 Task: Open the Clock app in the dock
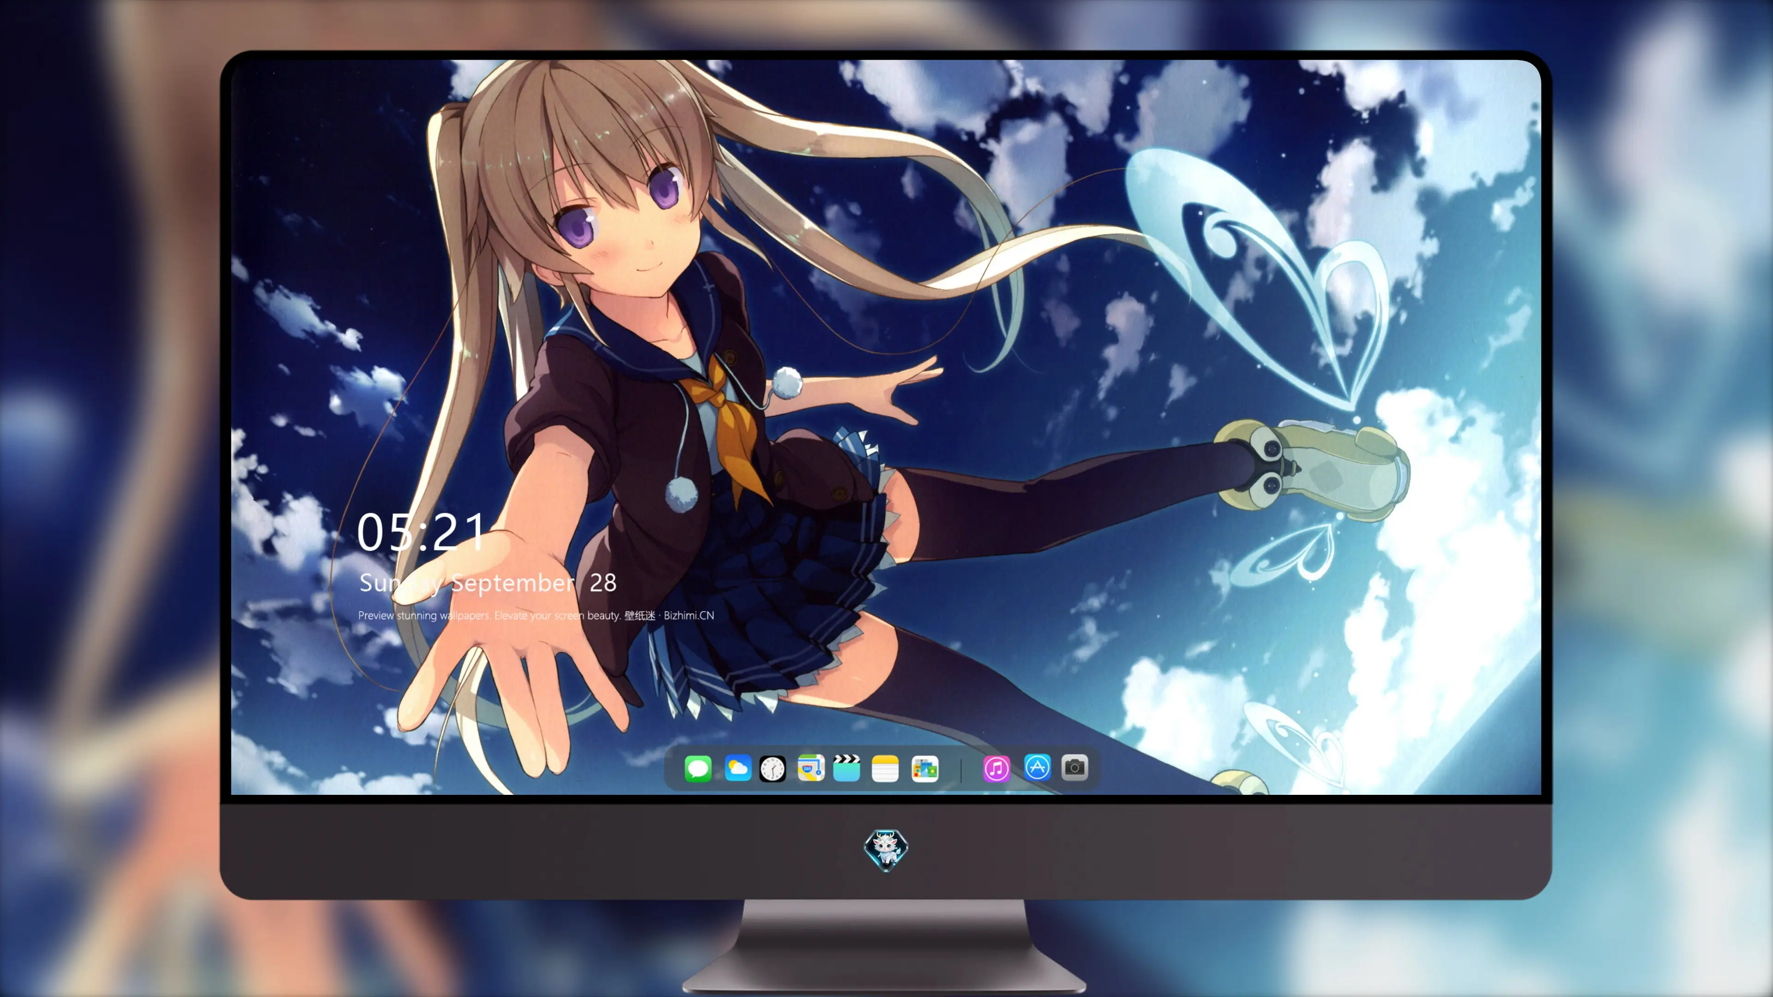coord(772,769)
